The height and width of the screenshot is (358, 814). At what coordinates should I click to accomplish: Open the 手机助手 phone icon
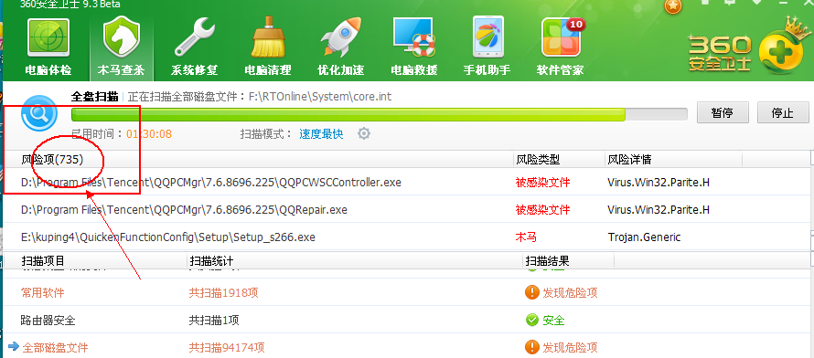pyautogui.click(x=487, y=37)
